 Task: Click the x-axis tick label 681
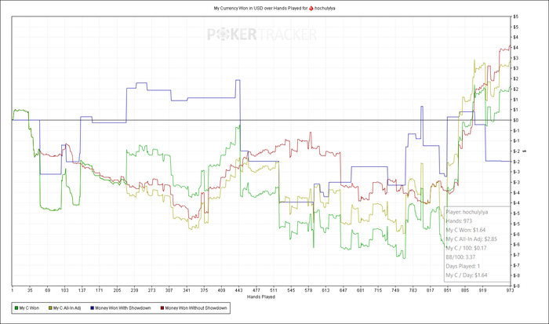361,290
